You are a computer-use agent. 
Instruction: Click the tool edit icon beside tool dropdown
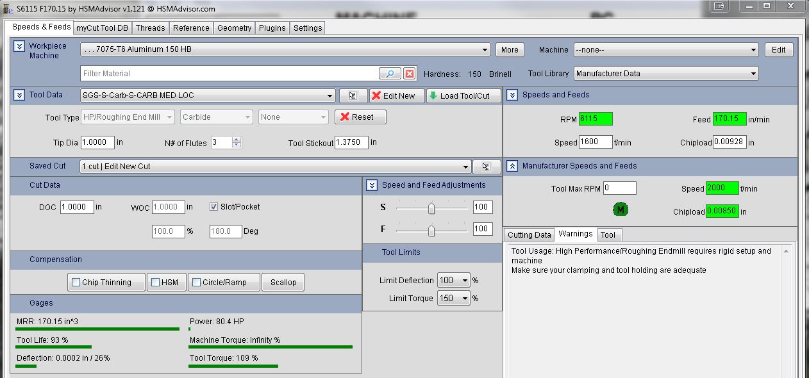pyautogui.click(x=353, y=95)
